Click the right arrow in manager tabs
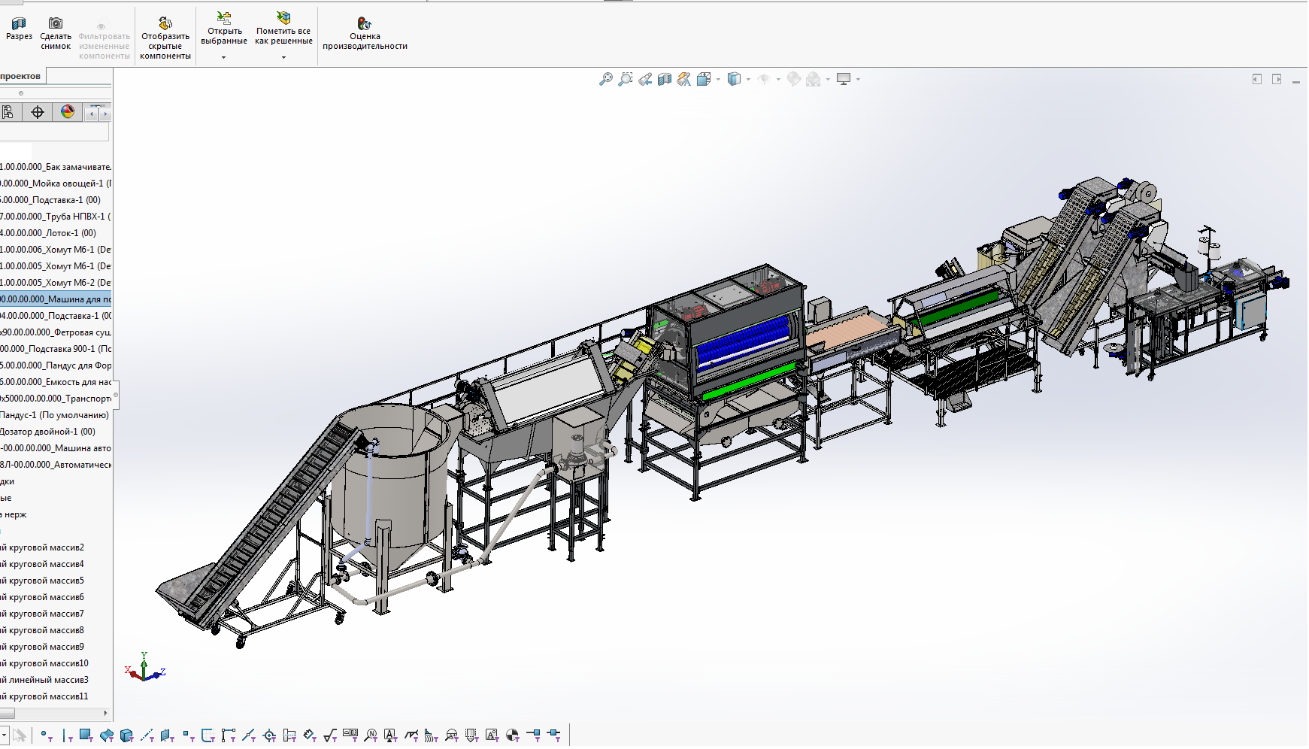The width and height of the screenshot is (1309, 749). click(x=105, y=114)
